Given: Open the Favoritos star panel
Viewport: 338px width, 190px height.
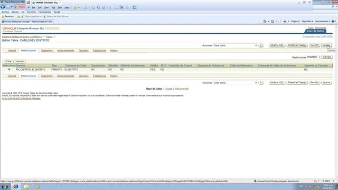Looking at the screenshot, I should pos(7,16).
